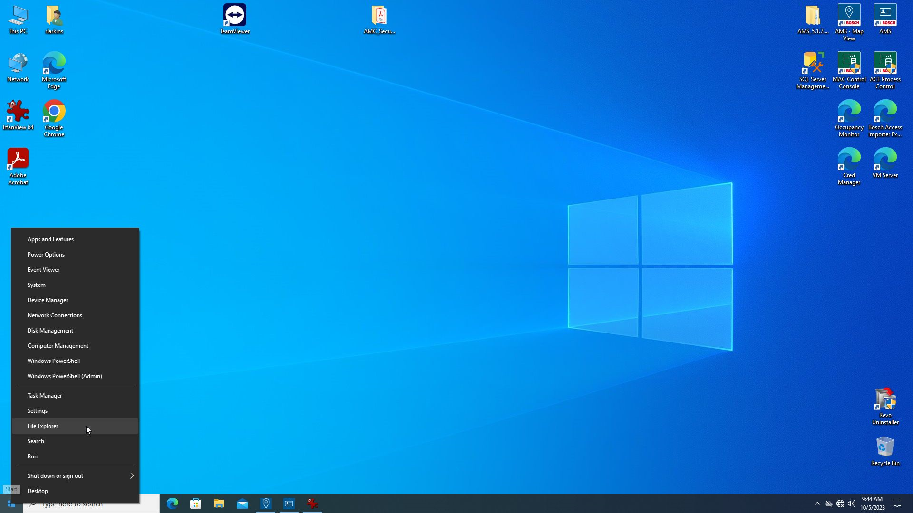913x513 pixels.
Task: Open the TeamViewer desktop icon
Action: [x=234, y=19]
